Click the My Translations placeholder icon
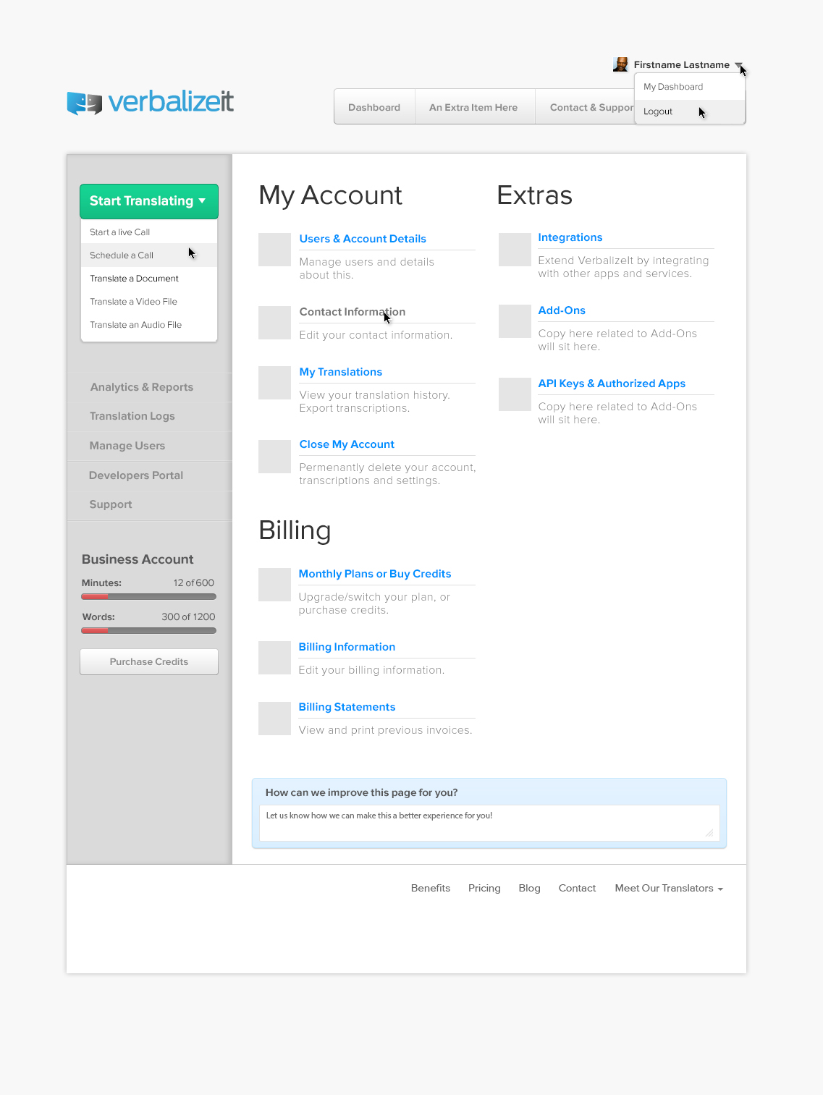Image resolution: width=823 pixels, height=1097 pixels. tap(275, 383)
